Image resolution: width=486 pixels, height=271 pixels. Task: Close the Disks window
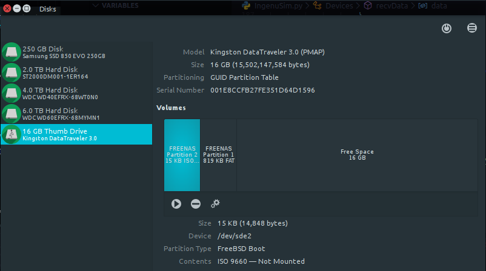click(x=7, y=8)
